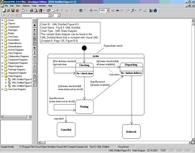Click the New model toolbar icon
This screenshot has width=195, height=153.
click(4, 11)
